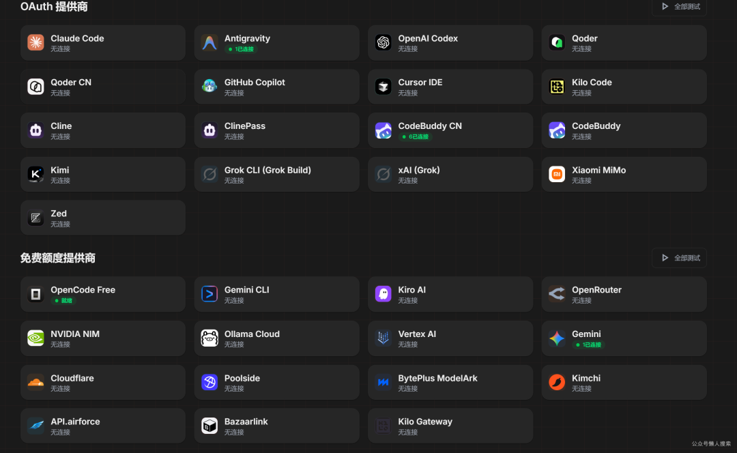Click the 免费额度提供商 section heading
This screenshot has width=737, height=453.
[x=58, y=258]
